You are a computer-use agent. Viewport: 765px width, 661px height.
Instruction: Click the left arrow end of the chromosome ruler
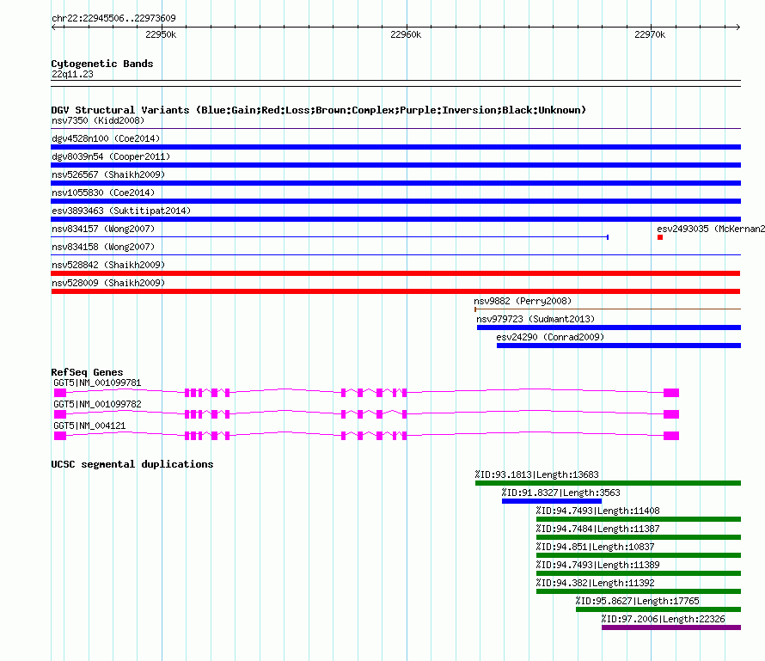point(54,27)
